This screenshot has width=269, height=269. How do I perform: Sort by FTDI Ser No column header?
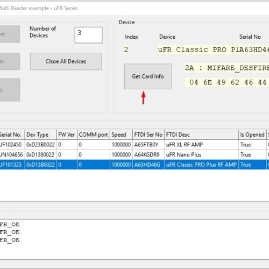[x=148, y=134]
